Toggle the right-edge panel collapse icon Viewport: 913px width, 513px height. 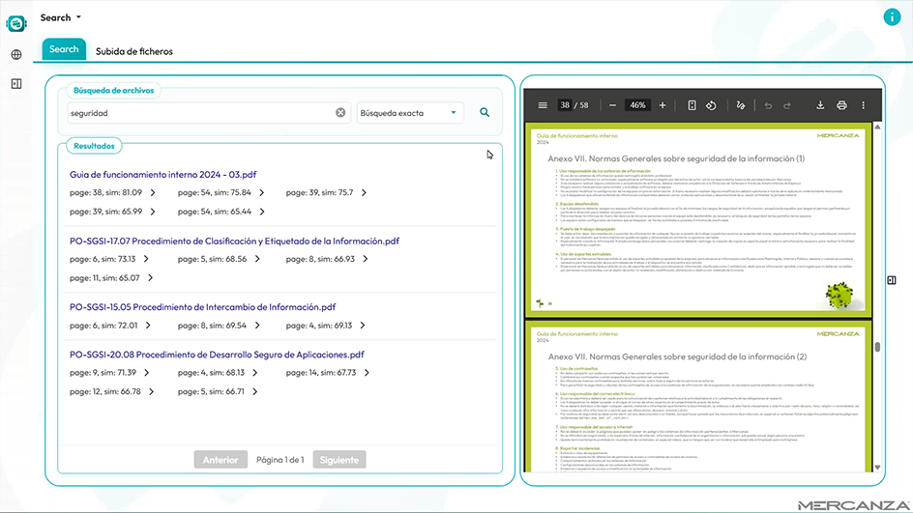[892, 280]
